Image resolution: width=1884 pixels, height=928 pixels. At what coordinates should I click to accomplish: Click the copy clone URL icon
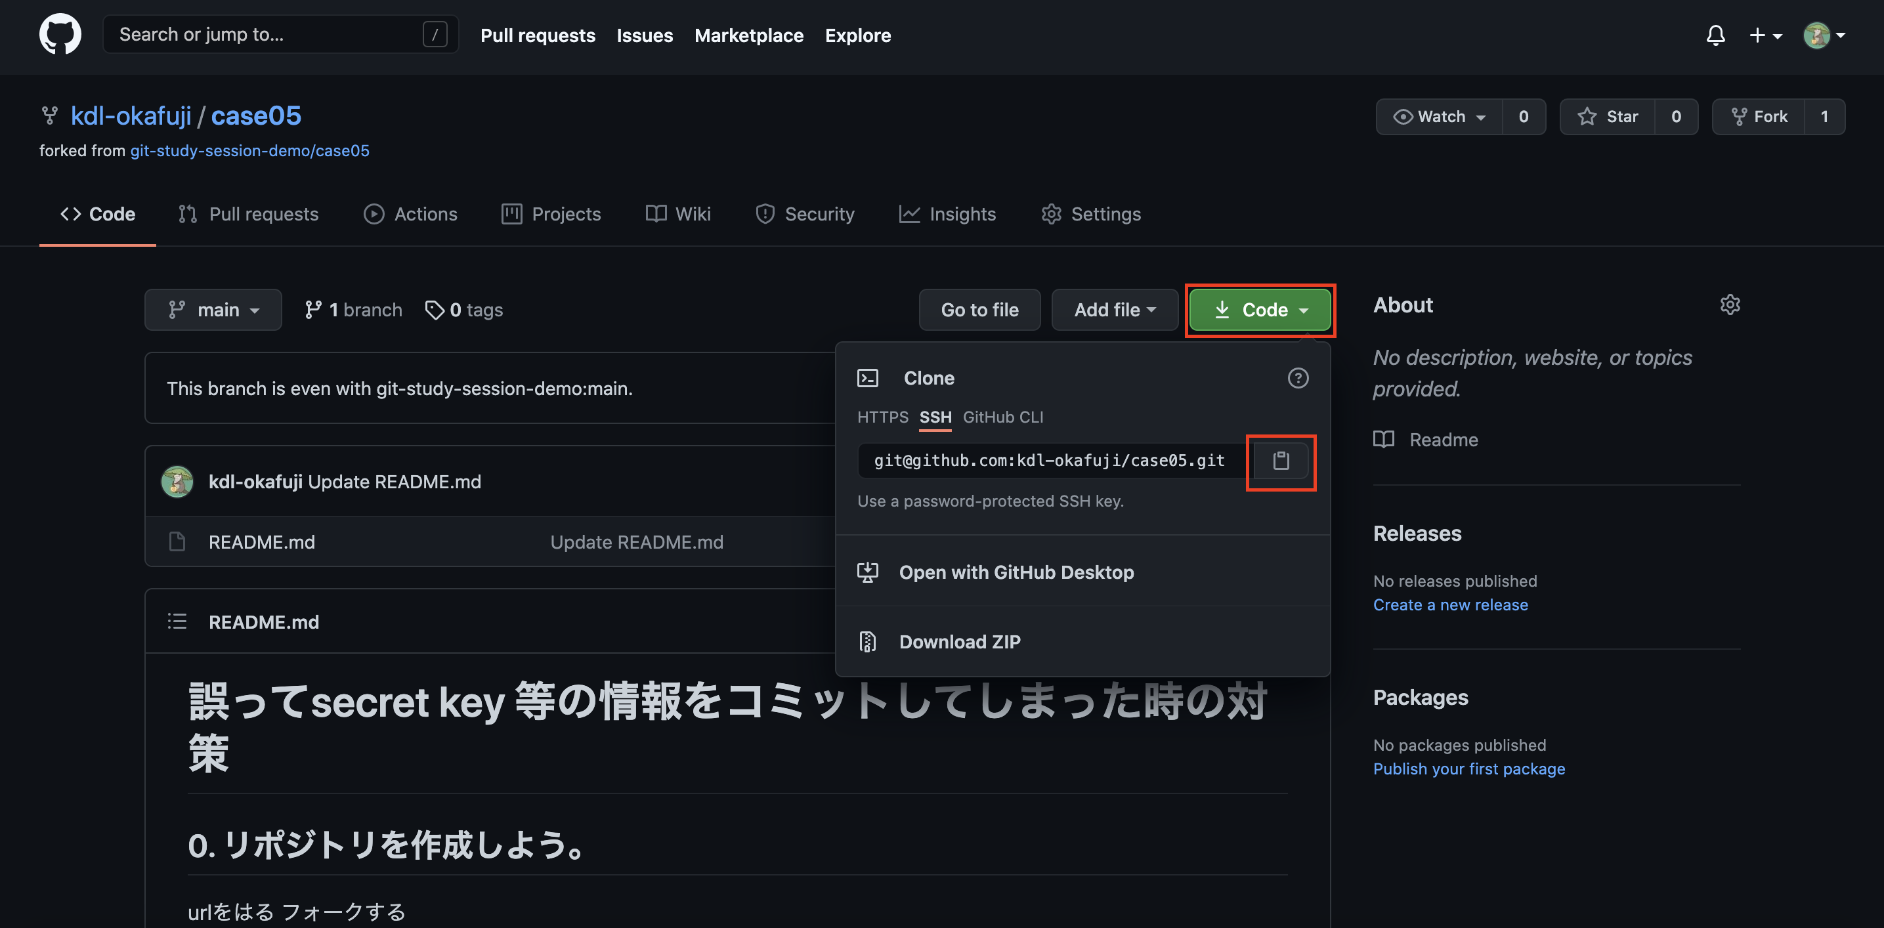1281,461
